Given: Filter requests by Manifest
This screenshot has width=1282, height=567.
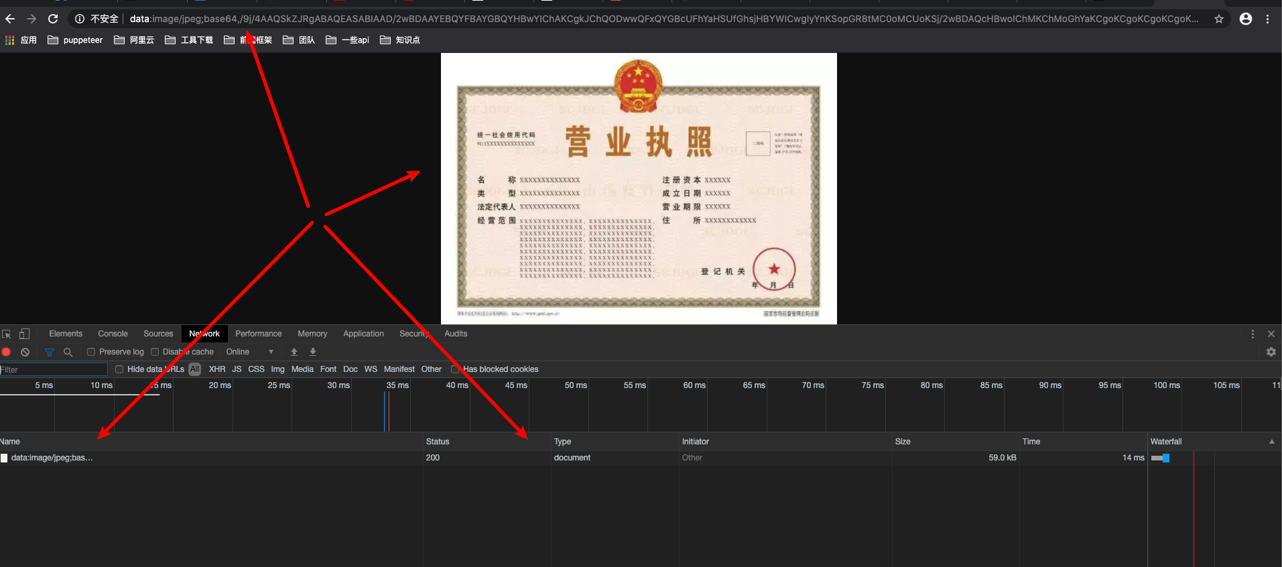Looking at the screenshot, I should pyautogui.click(x=399, y=369).
